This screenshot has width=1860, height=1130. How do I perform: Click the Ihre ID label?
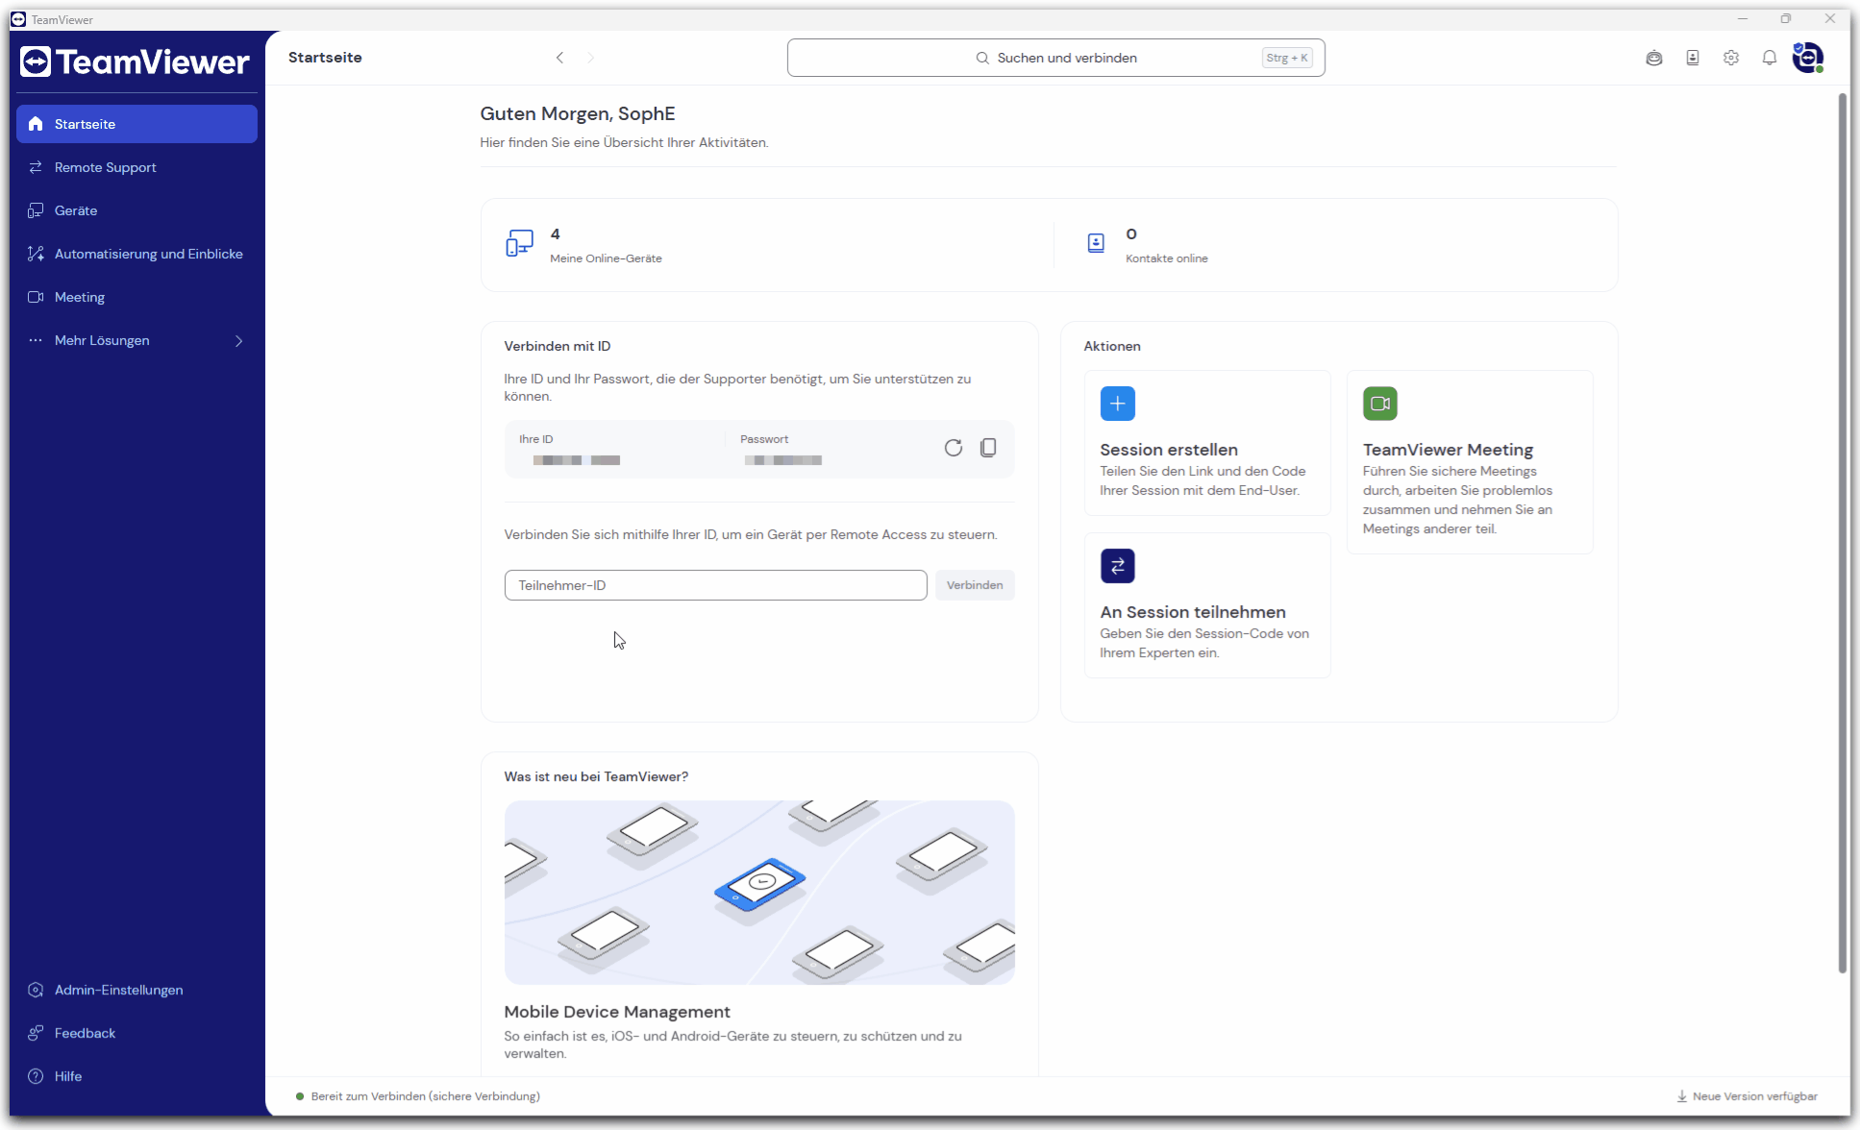pos(536,439)
